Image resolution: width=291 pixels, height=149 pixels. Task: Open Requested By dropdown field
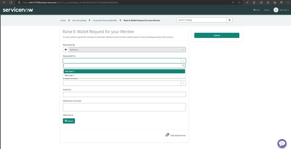(127, 50)
